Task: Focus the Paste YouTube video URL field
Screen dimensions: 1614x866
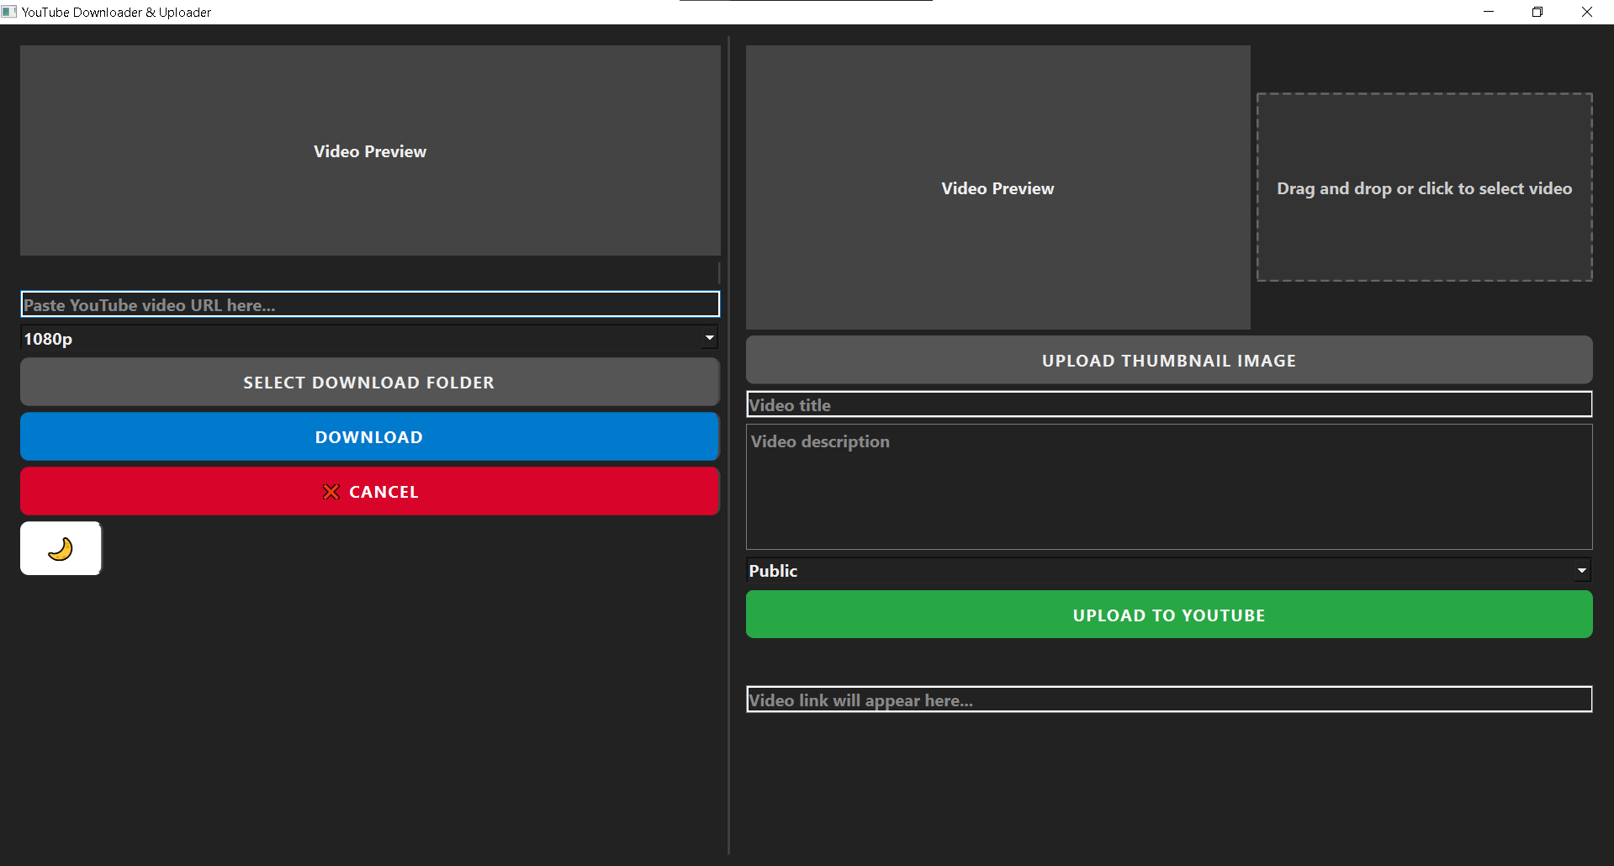Action: (x=370, y=304)
